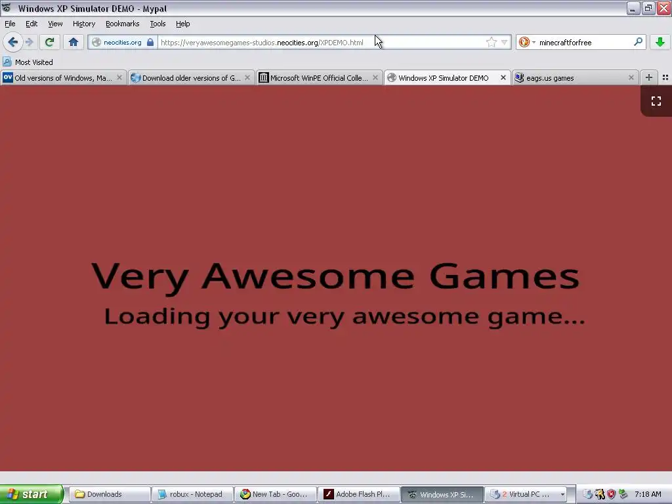Viewport: 672px width, 504px height.
Task: Open the Help menu
Action: [182, 24]
